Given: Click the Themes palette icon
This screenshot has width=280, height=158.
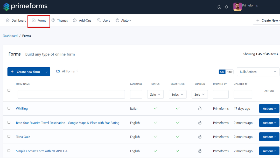Looking at the screenshot, I should 53,20.
